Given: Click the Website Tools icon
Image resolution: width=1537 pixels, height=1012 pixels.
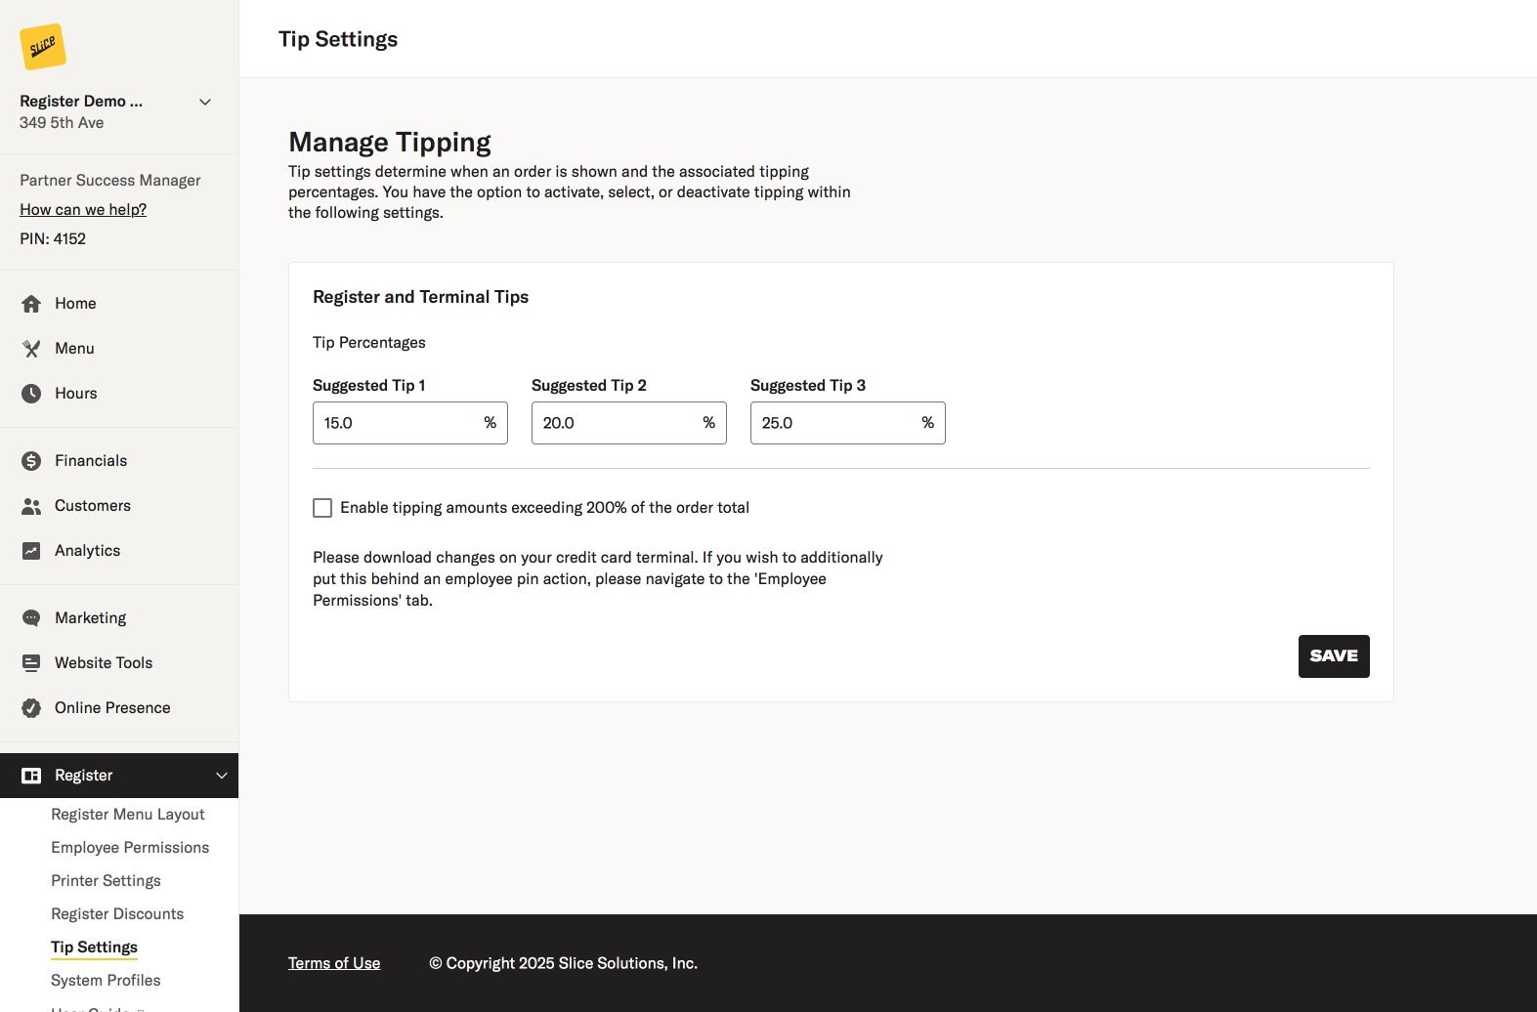Looking at the screenshot, I should pos(31,663).
